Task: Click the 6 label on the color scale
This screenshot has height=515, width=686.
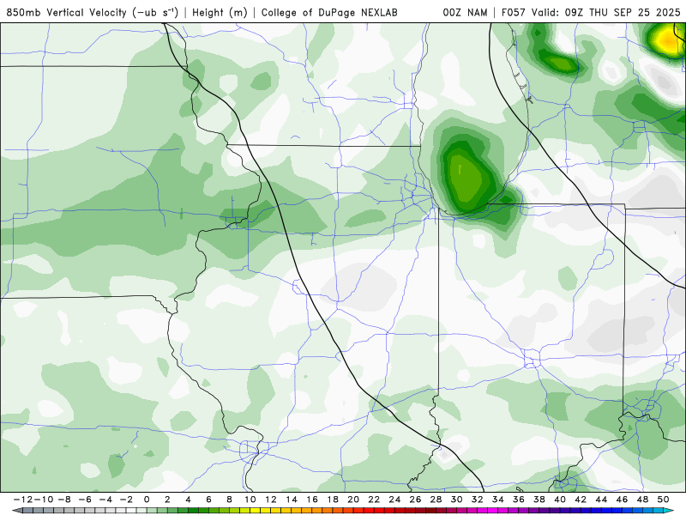Action: 208,500
